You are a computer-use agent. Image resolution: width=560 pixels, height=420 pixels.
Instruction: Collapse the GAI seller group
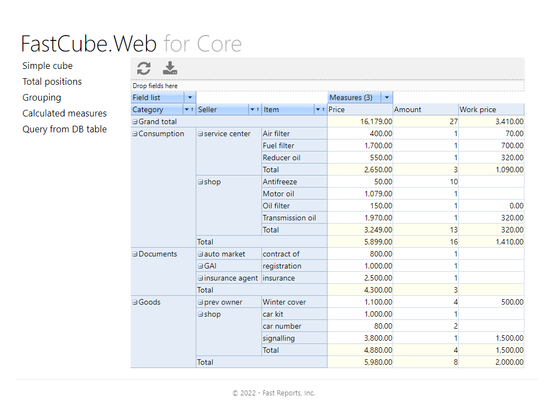(x=201, y=266)
